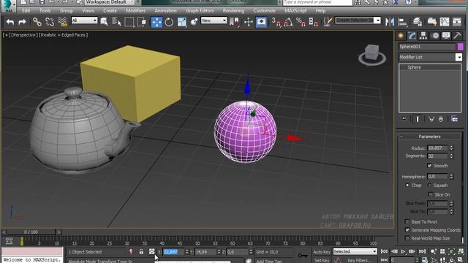468x263 pixels.
Task: Click the Bind to Space Warp icon
Action: (62, 22)
